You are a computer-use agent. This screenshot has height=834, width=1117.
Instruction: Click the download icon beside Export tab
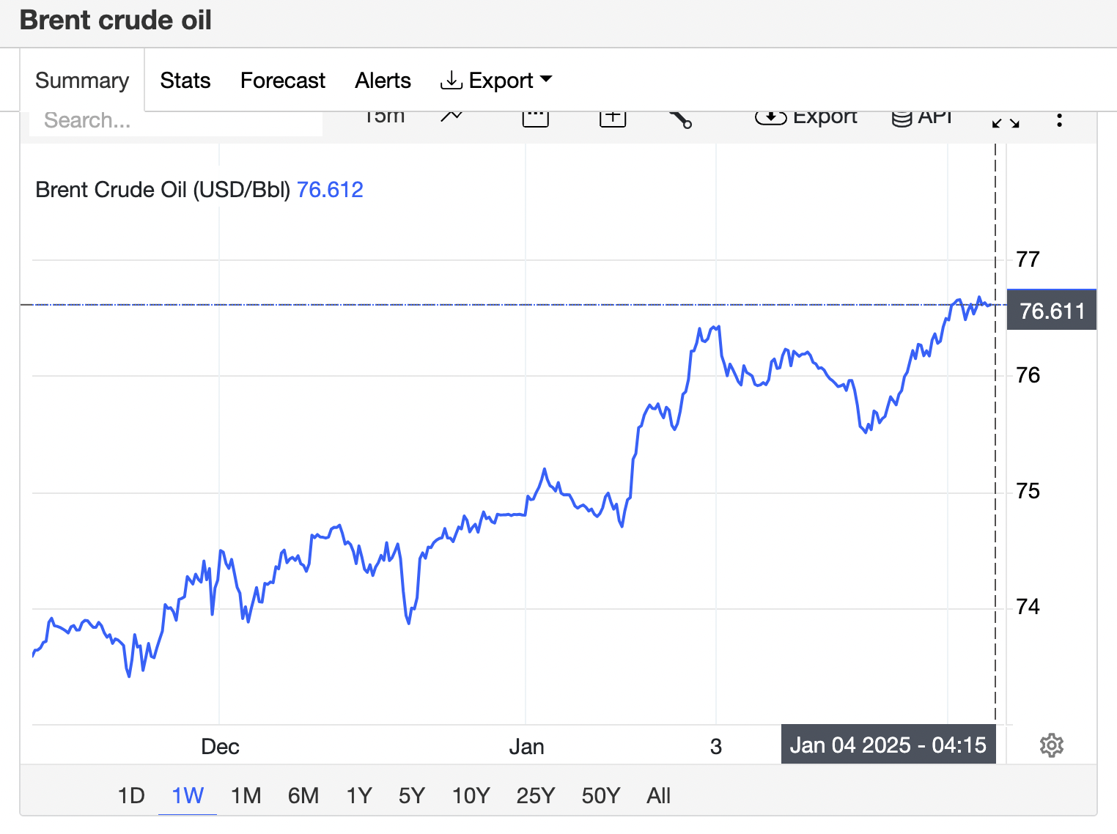[x=451, y=80]
